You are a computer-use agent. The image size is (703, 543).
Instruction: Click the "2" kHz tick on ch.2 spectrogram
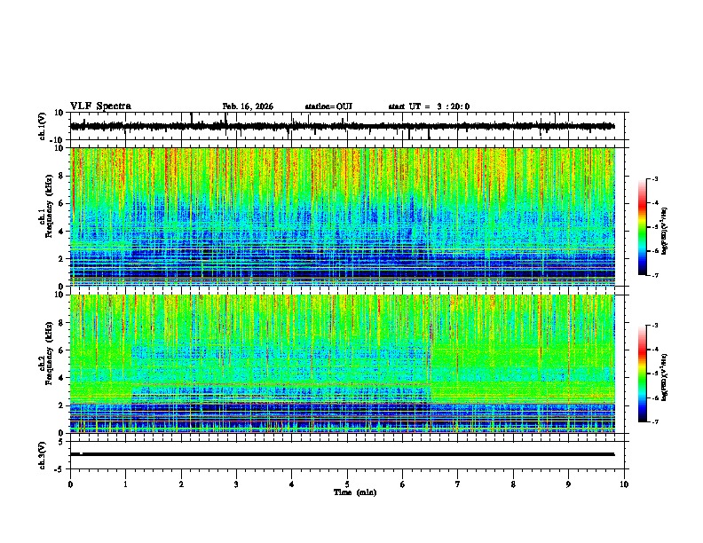pyautogui.click(x=61, y=405)
